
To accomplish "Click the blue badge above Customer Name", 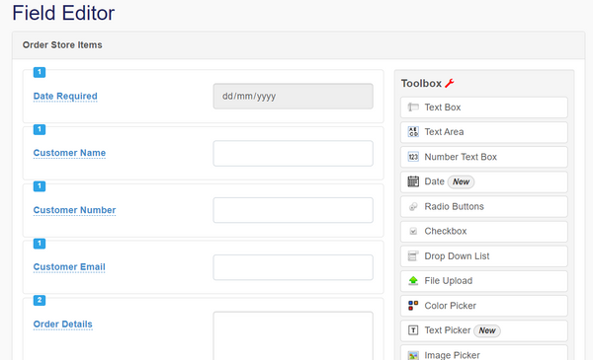I will pyautogui.click(x=40, y=129).
